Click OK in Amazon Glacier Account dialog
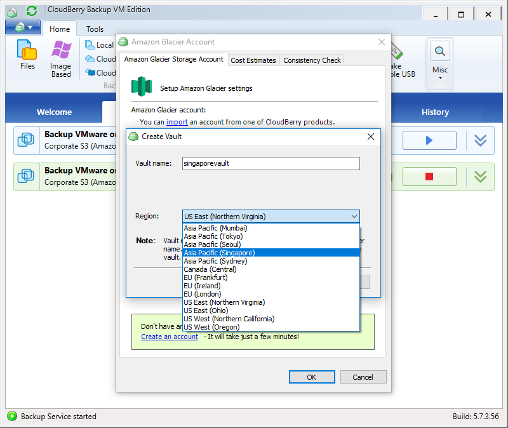Viewport: 508px width, 428px height. pos(312,377)
